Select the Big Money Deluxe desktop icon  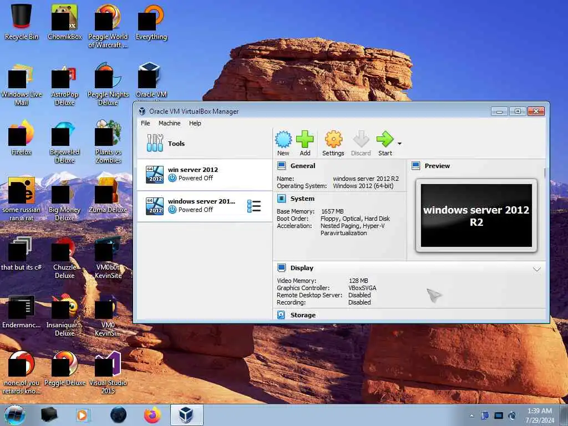64,200
